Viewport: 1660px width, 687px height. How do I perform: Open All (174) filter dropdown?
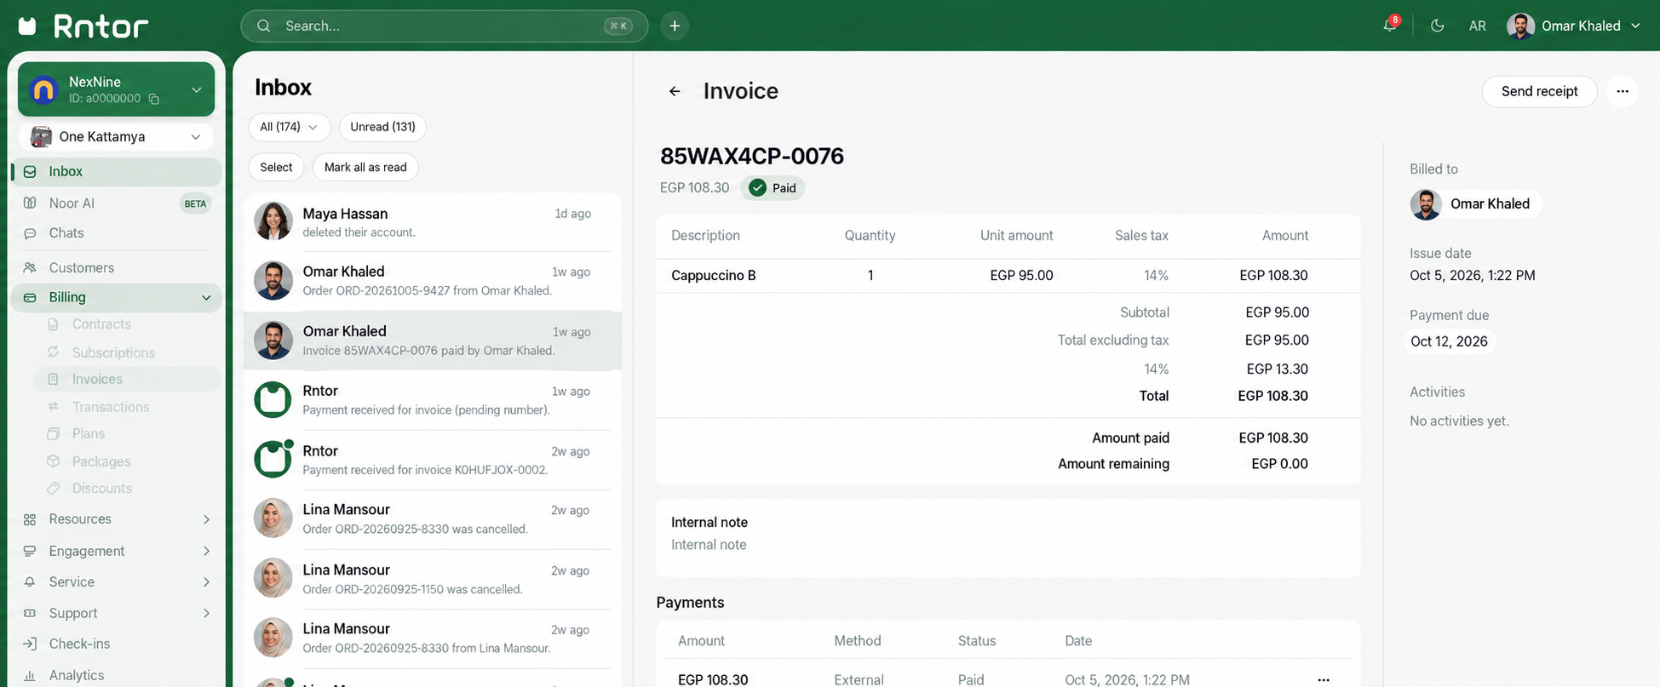(289, 127)
